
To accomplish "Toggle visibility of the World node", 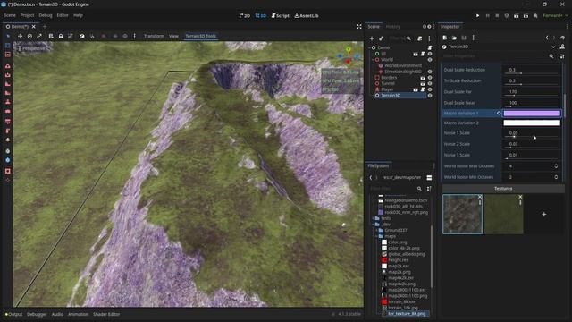I will point(430,60).
